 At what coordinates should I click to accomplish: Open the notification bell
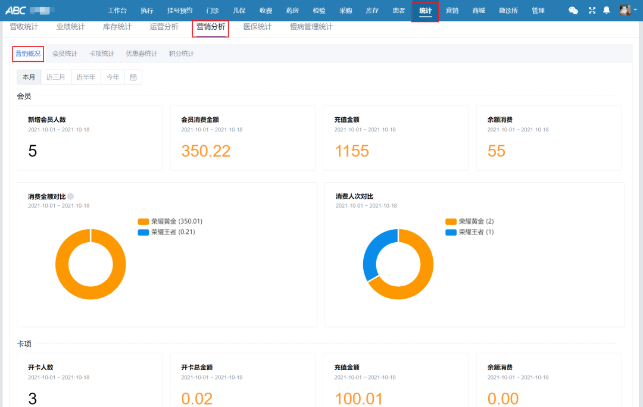pyautogui.click(x=607, y=10)
